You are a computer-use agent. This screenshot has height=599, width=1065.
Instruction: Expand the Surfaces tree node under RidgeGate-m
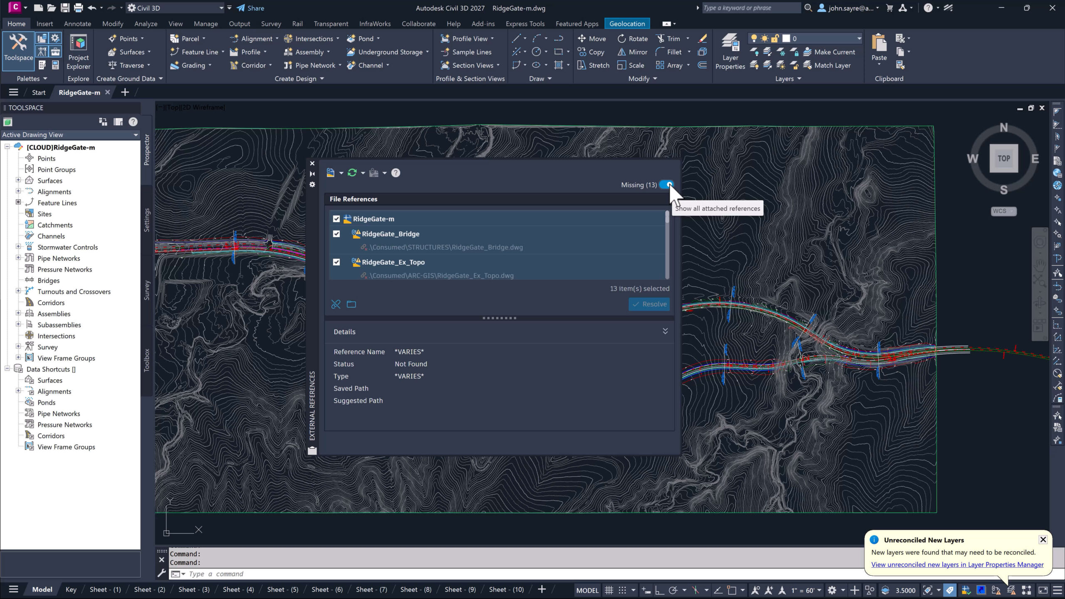[18, 180]
